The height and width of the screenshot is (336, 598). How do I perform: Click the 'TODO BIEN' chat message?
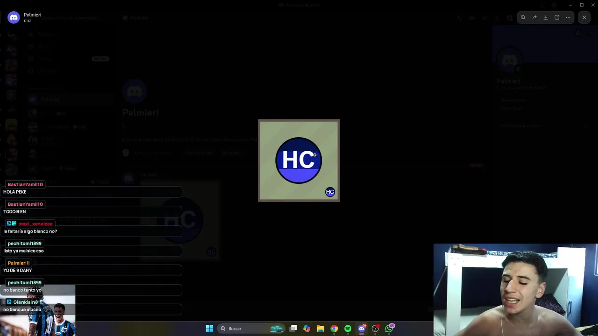(14, 211)
